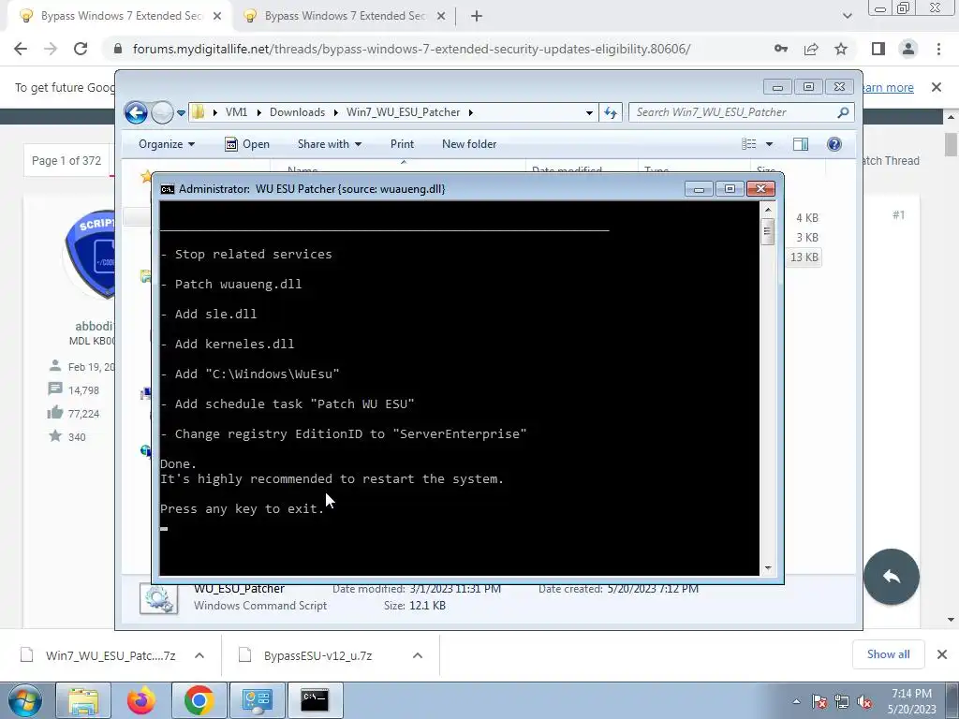Click Print in Explorer toolbar
The height and width of the screenshot is (719, 959).
pyautogui.click(x=402, y=144)
